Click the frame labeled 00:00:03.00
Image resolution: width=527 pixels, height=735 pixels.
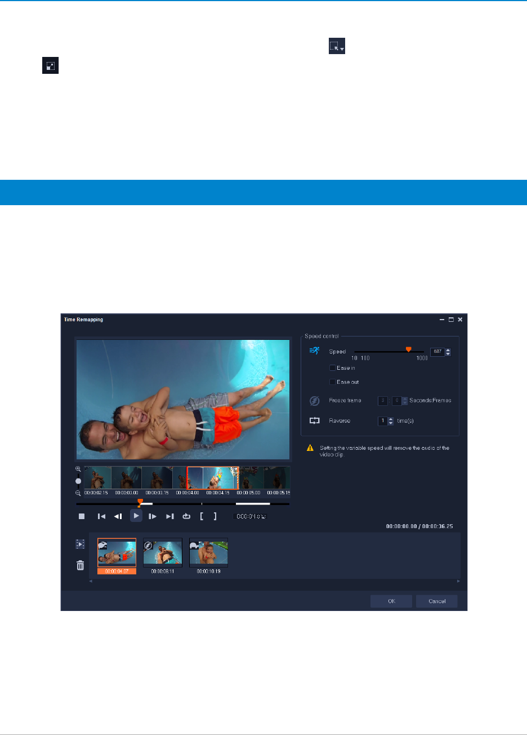[127, 477]
